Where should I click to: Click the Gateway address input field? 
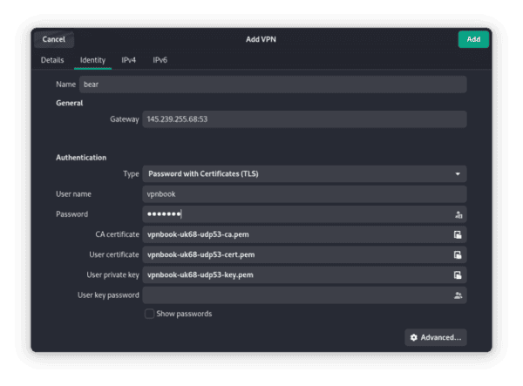coord(304,119)
